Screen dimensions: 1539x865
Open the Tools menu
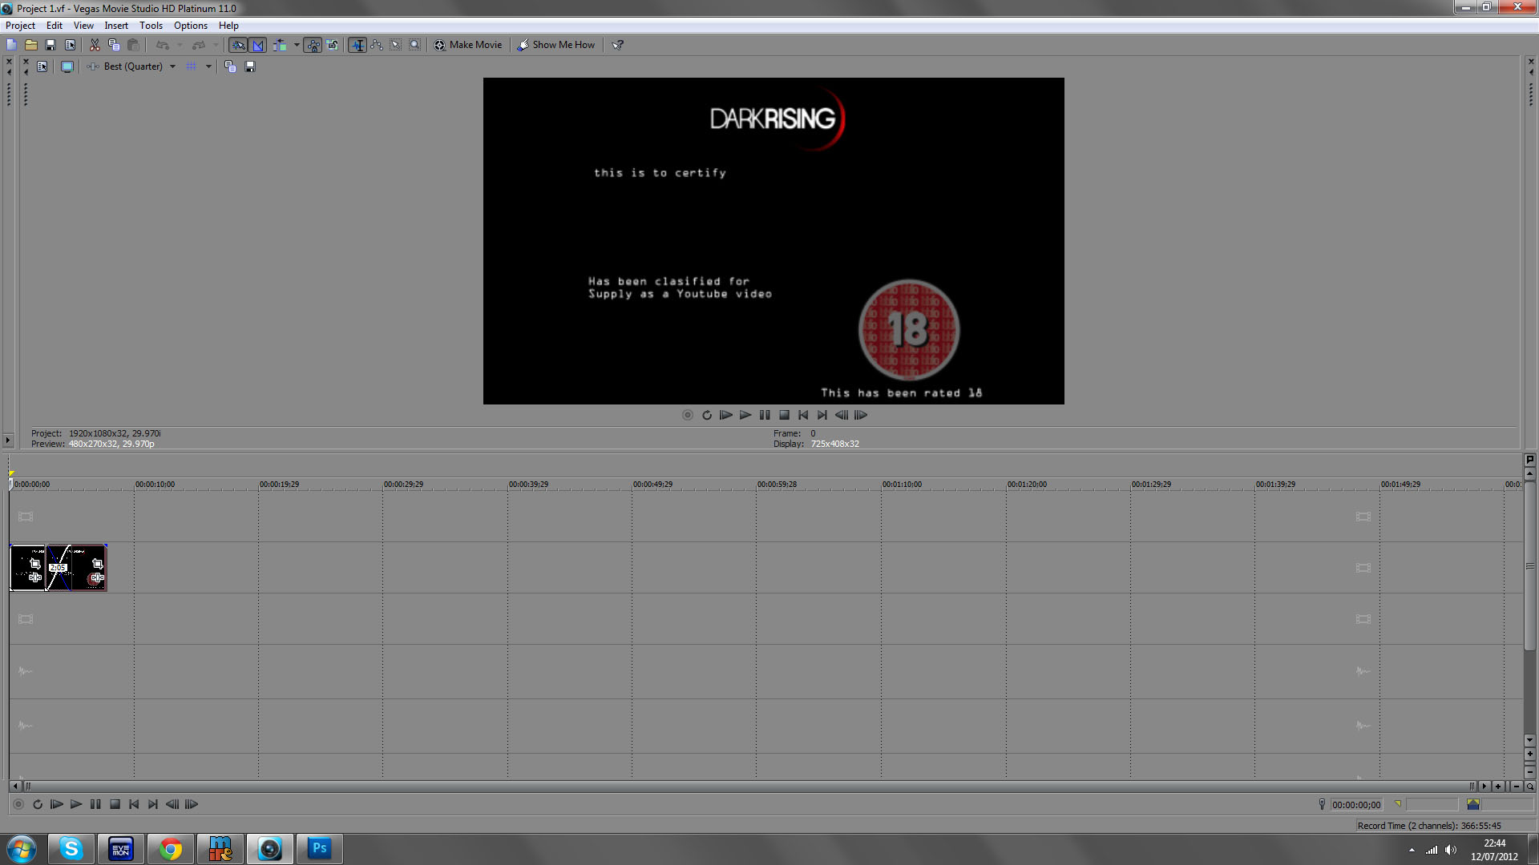(151, 26)
